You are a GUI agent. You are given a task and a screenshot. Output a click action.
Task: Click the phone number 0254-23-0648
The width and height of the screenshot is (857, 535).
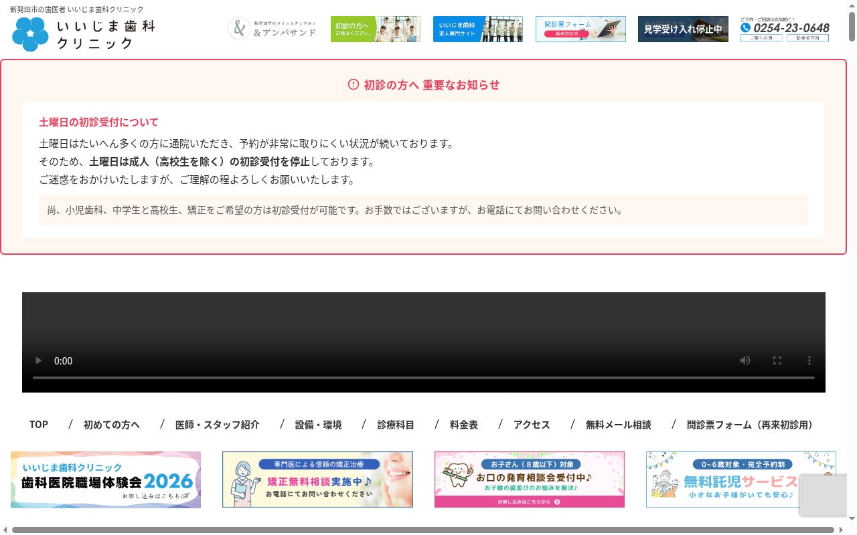point(791,28)
